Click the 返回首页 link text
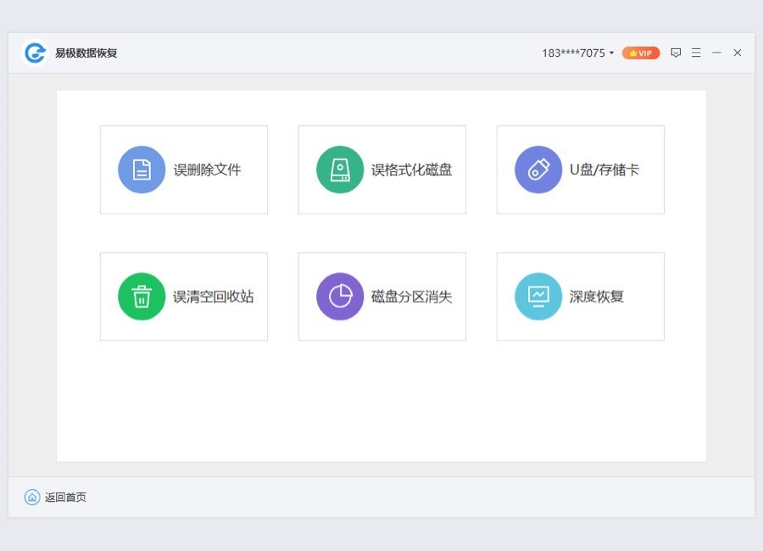The image size is (763, 551). tap(65, 498)
